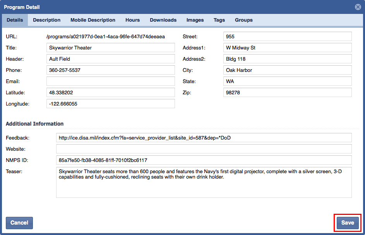Viewport: 365px width, 235px height.
Task: Focus the City field showing Oak Harbor
Action: (287, 70)
